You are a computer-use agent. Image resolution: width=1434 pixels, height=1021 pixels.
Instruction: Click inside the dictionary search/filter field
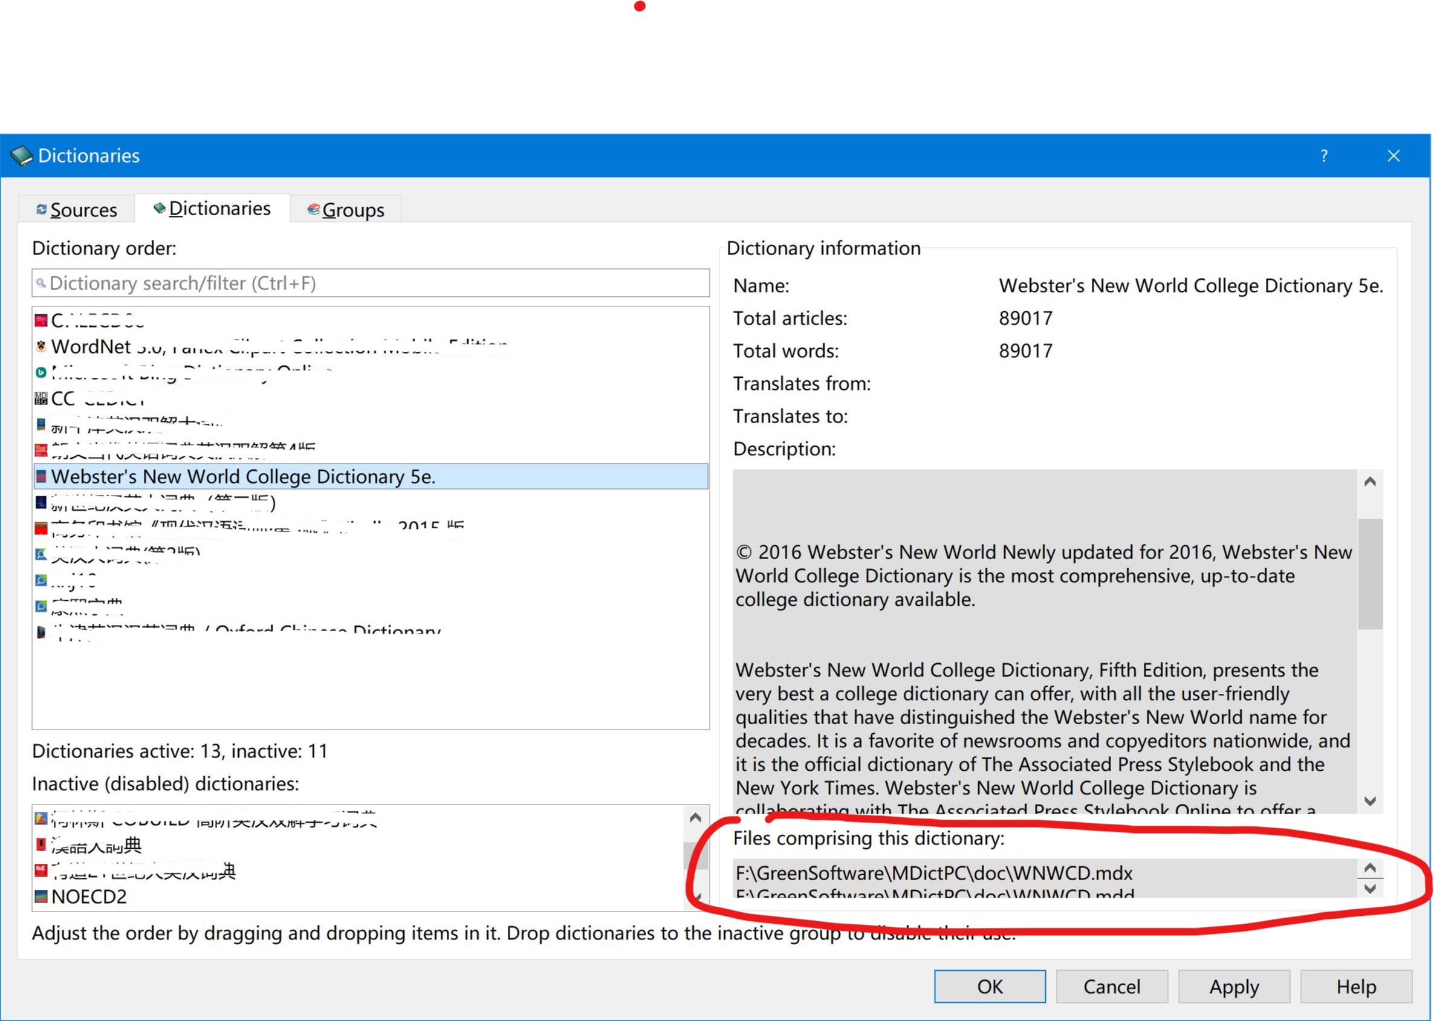point(371,283)
